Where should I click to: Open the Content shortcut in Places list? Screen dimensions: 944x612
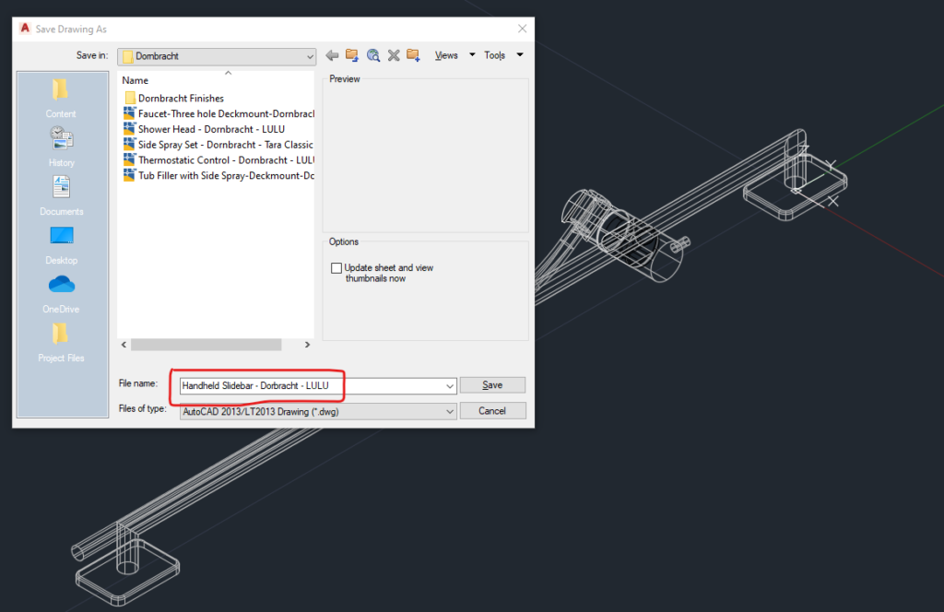(x=61, y=98)
